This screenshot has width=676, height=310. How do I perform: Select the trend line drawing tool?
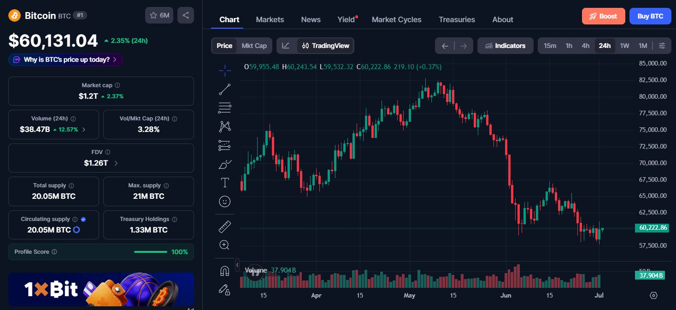click(225, 89)
